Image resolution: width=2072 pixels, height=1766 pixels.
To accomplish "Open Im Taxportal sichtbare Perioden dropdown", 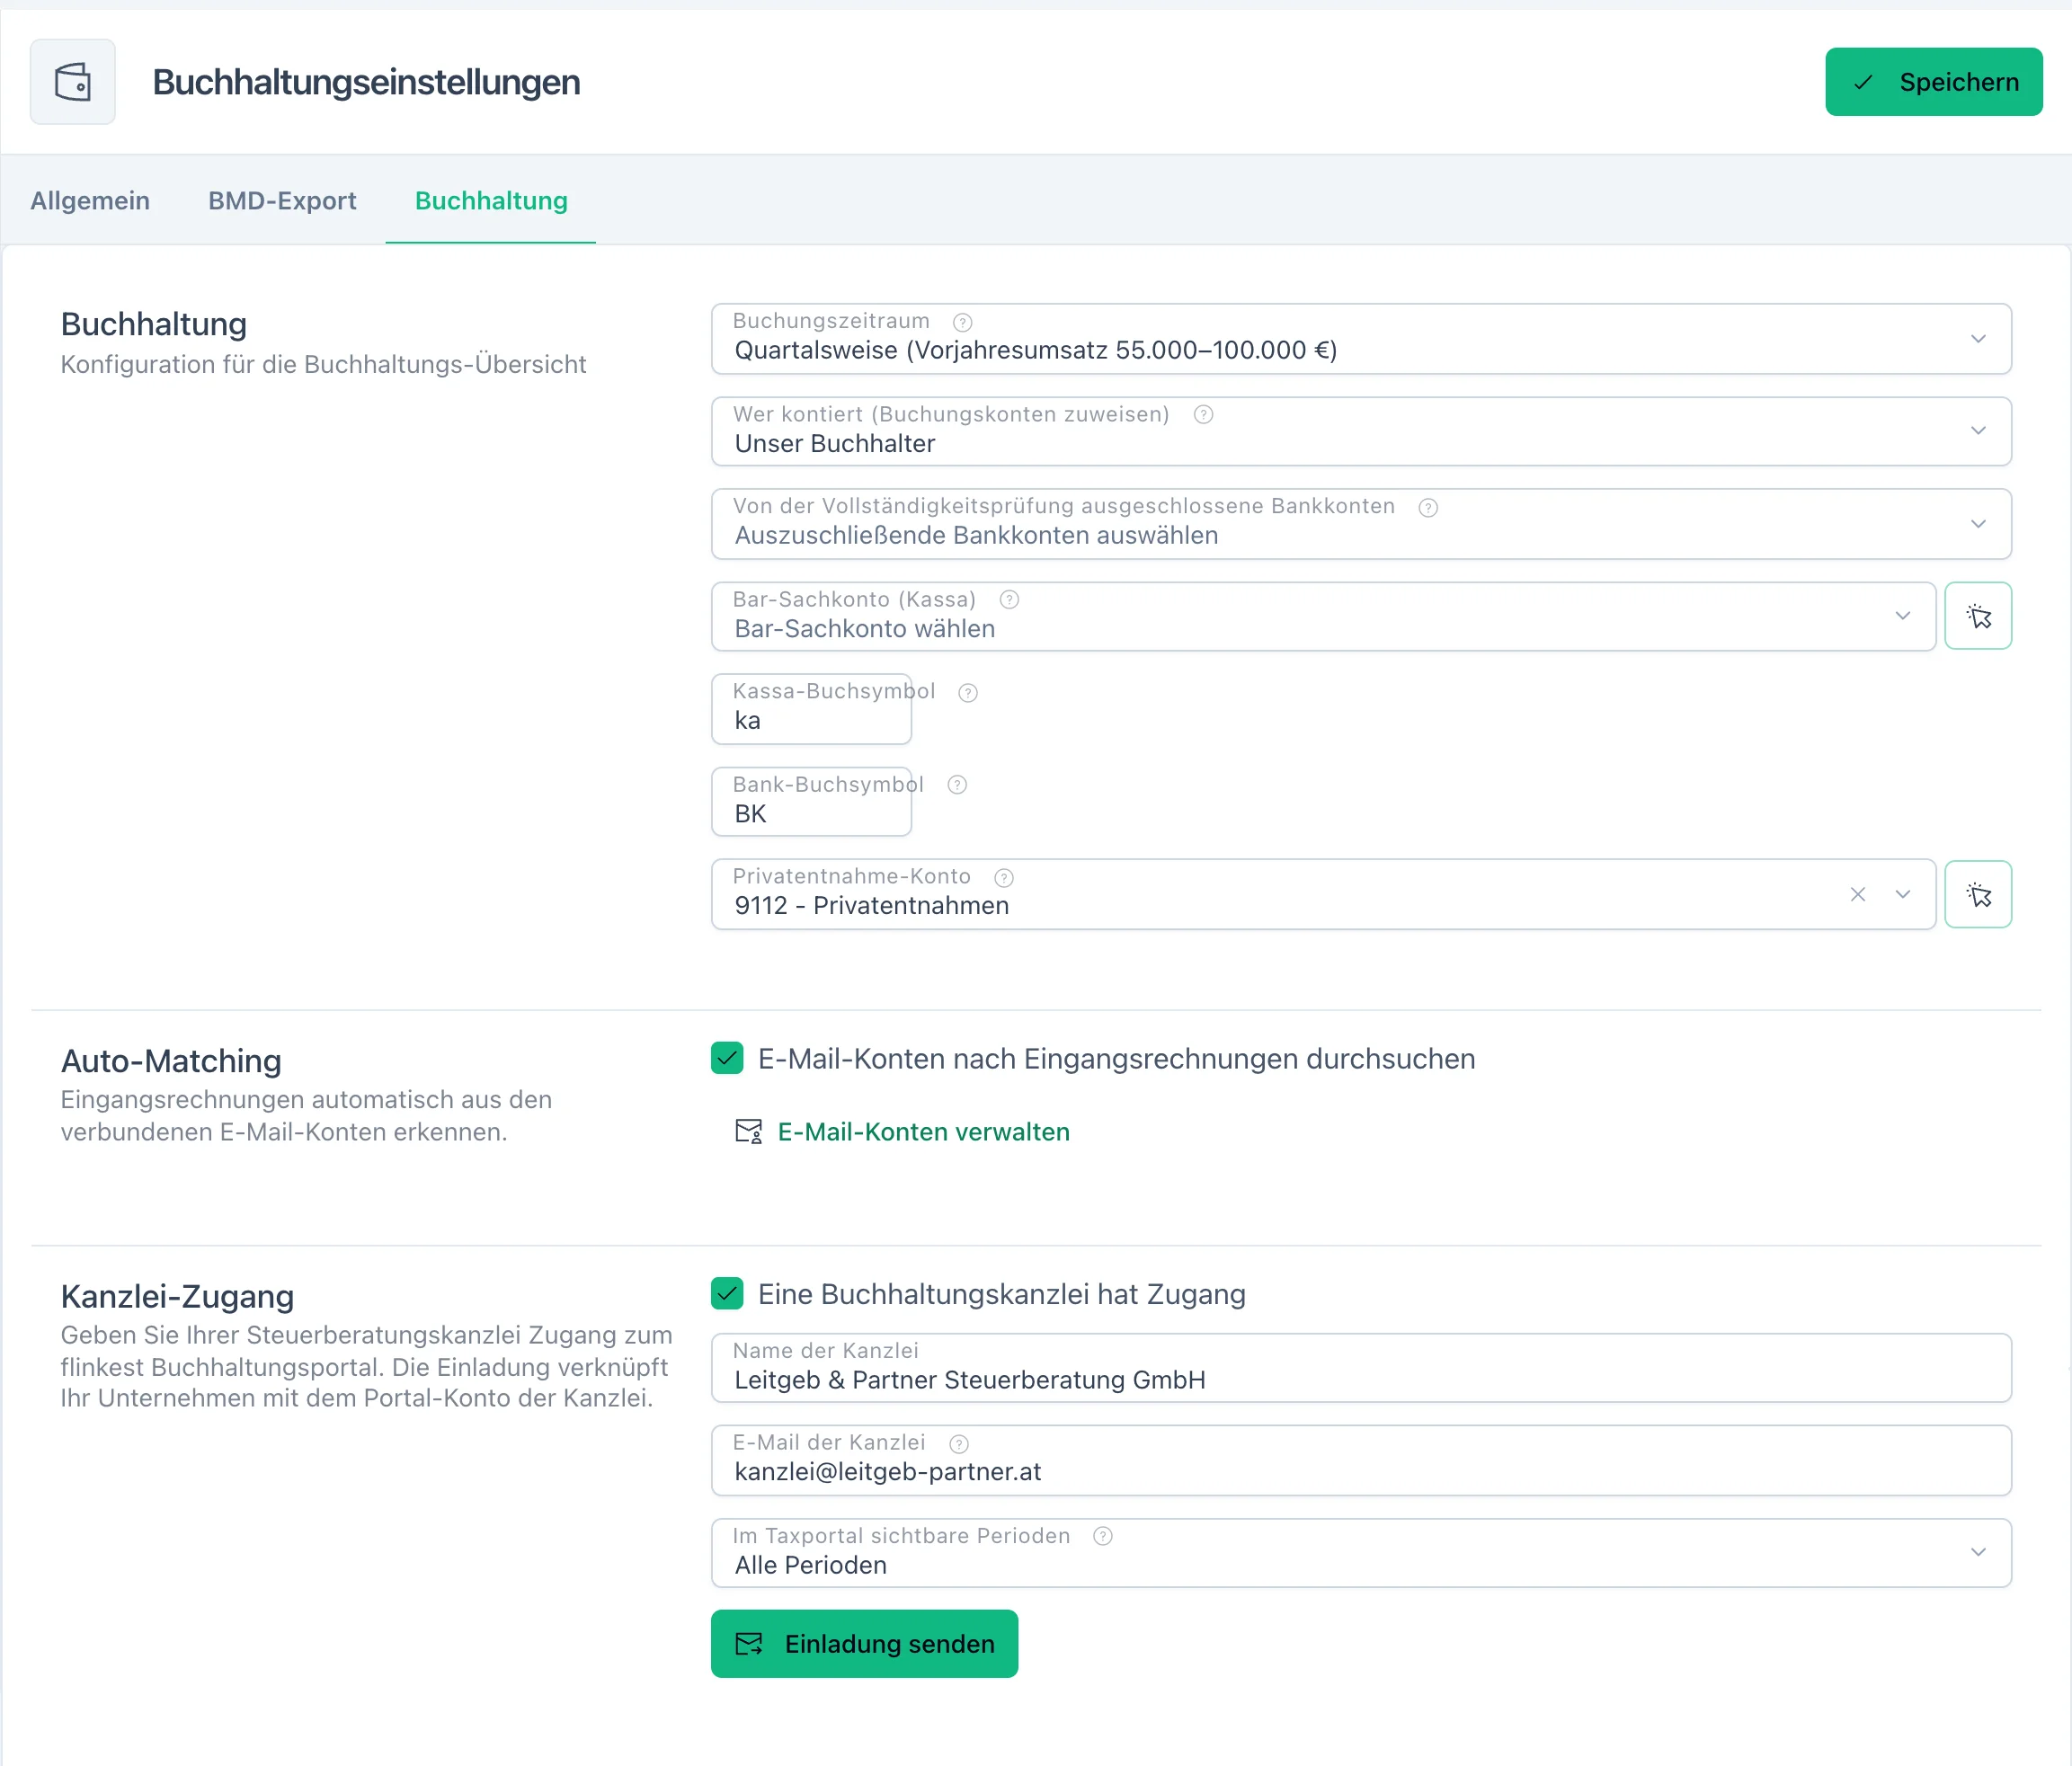I will (1360, 1553).
